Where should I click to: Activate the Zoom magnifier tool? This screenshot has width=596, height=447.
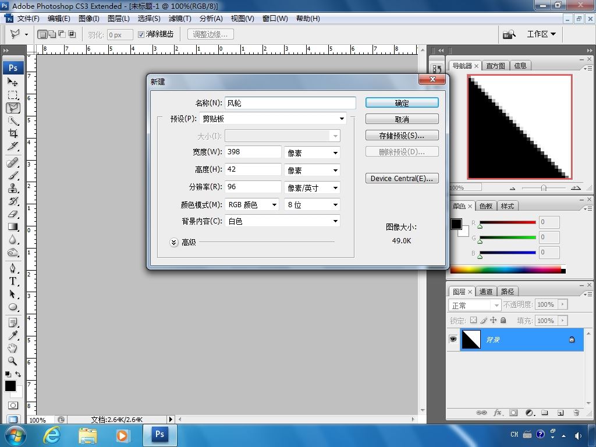tap(13, 361)
